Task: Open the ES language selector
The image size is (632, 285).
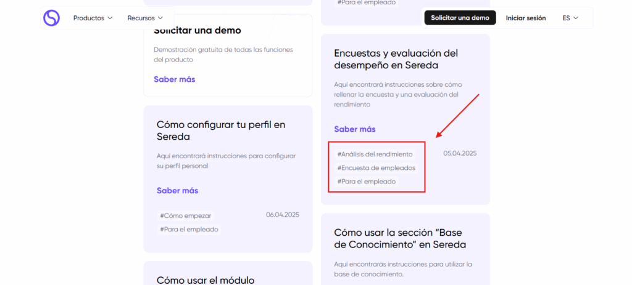Action: pos(570,18)
